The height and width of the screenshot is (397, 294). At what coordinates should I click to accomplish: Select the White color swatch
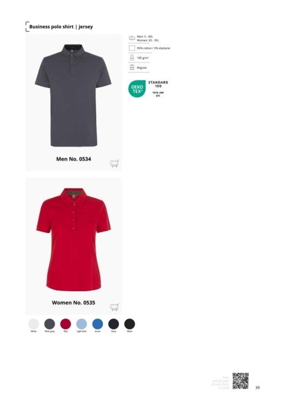[x=34, y=324]
